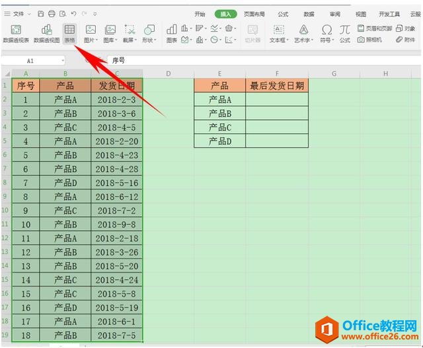Click the 表格 table button
423x348 pixels.
pos(69,33)
